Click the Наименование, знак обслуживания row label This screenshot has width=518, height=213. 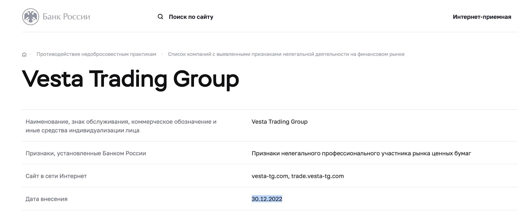tap(121, 126)
